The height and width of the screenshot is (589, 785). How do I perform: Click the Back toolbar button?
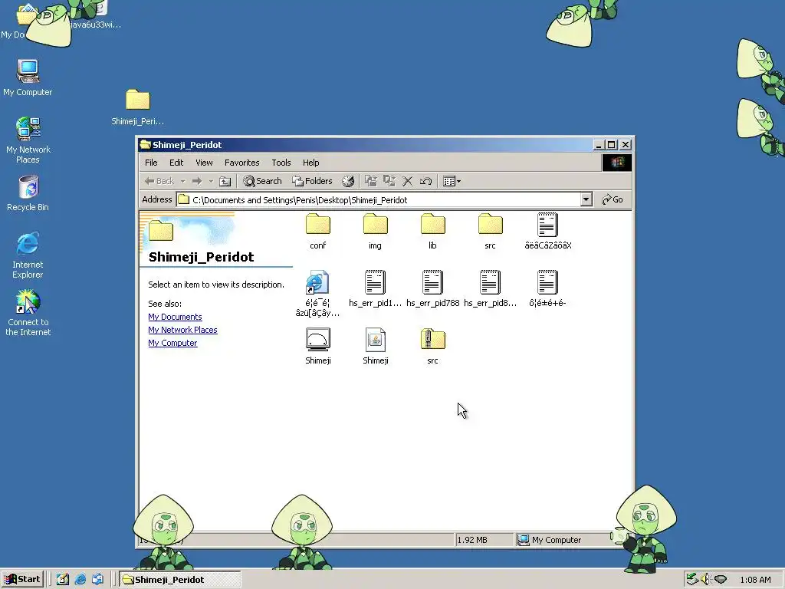[x=159, y=181]
